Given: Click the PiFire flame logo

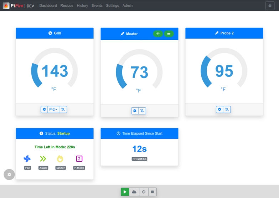Looking at the screenshot, I should (x=6, y=6).
